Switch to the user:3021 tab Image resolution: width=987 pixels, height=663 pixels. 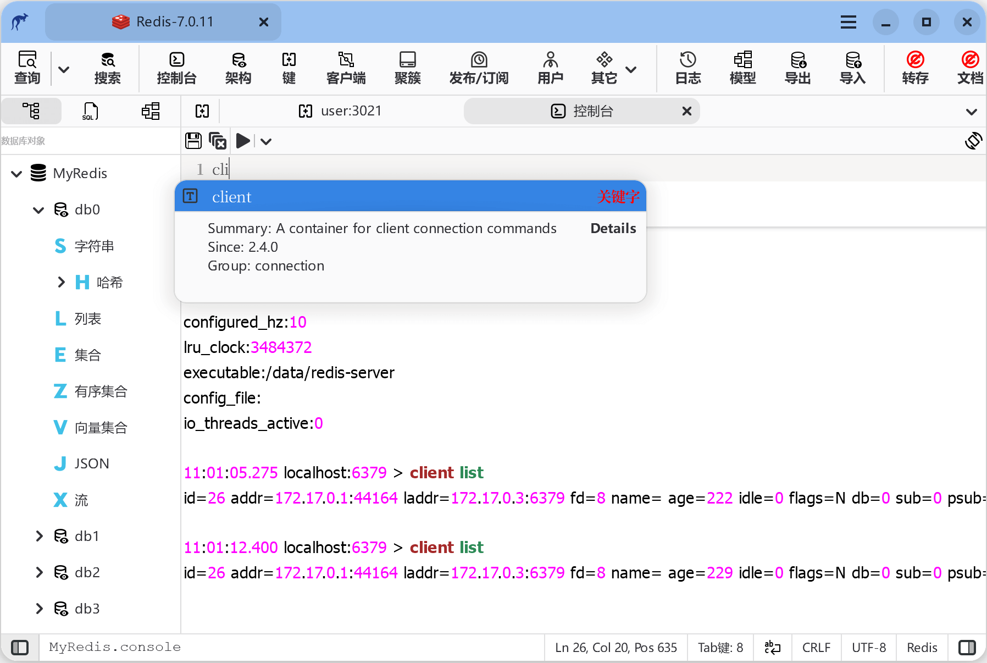click(341, 111)
